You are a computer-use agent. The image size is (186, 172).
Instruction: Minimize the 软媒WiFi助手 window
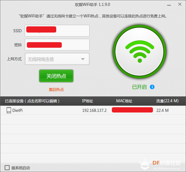169,5
